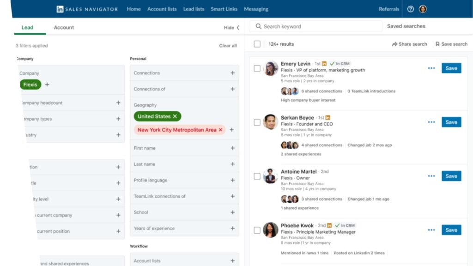Open Antoine Martel's profile photo
The image size is (473, 266).
pos(270,176)
